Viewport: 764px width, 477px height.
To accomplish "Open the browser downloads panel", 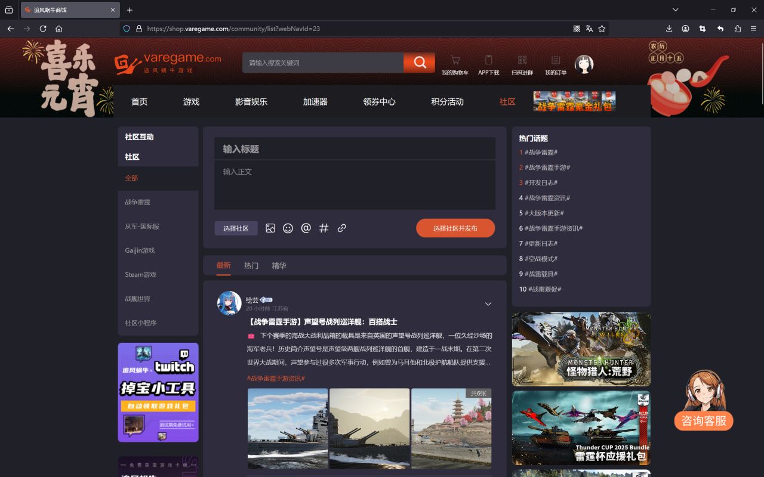I will tap(669, 29).
